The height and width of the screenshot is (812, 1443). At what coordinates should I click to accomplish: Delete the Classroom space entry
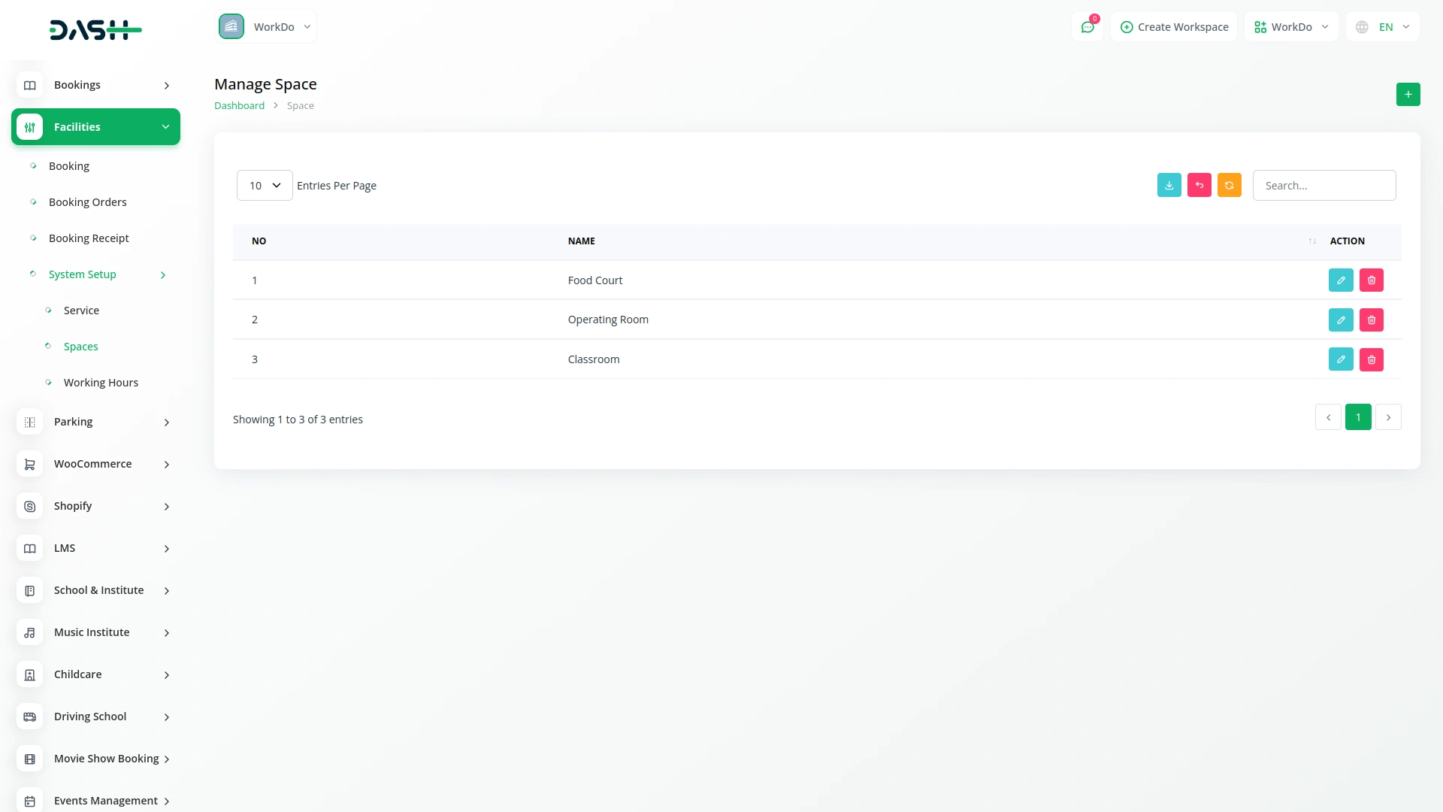(1371, 360)
